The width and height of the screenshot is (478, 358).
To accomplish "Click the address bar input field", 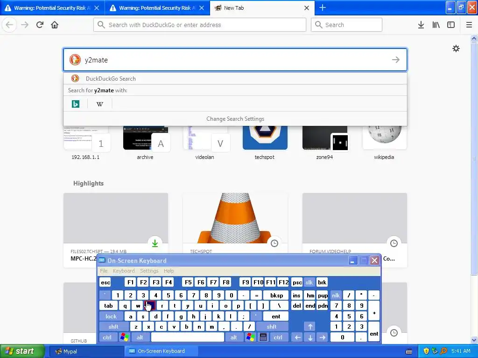I will click(x=200, y=25).
